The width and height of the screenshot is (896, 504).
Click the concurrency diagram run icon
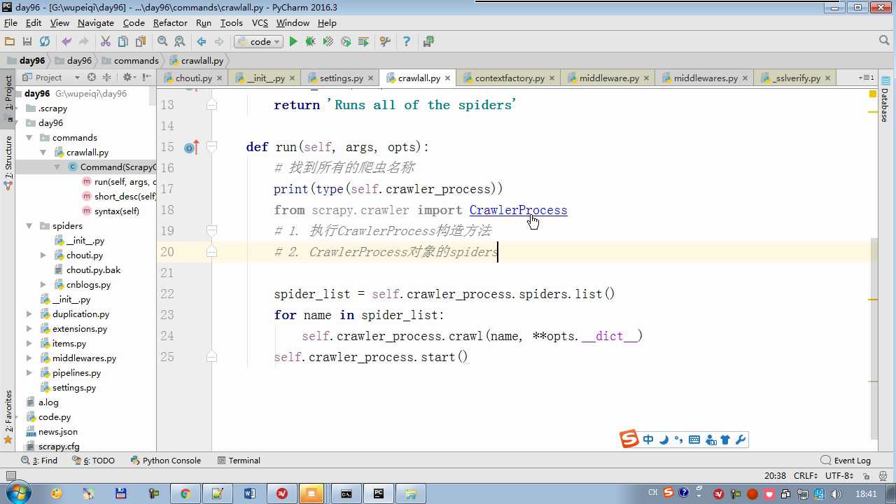(x=363, y=41)
